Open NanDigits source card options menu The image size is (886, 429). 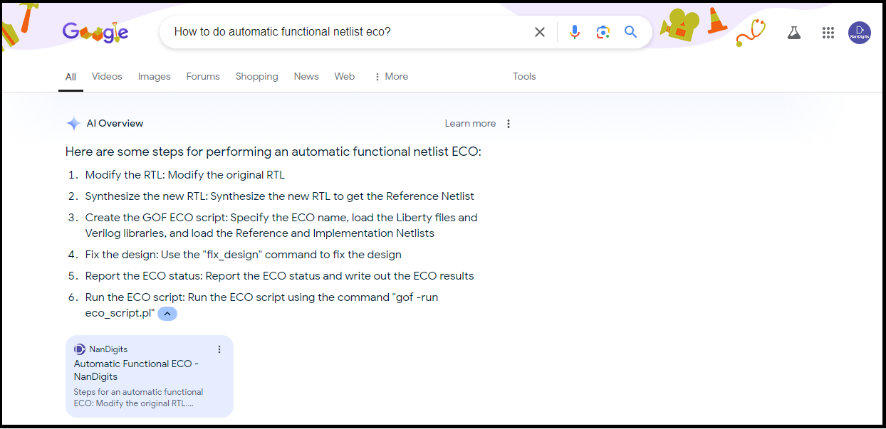[219, 349]
